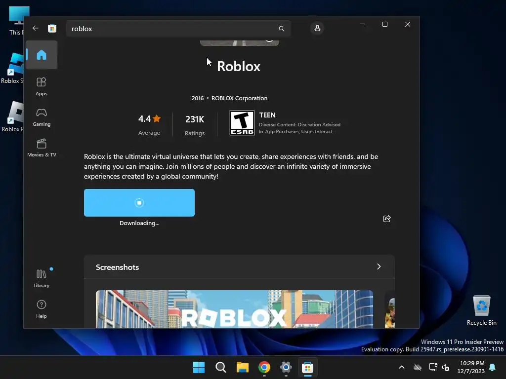Click the muted volume tray icon

(x=446, y=367)
